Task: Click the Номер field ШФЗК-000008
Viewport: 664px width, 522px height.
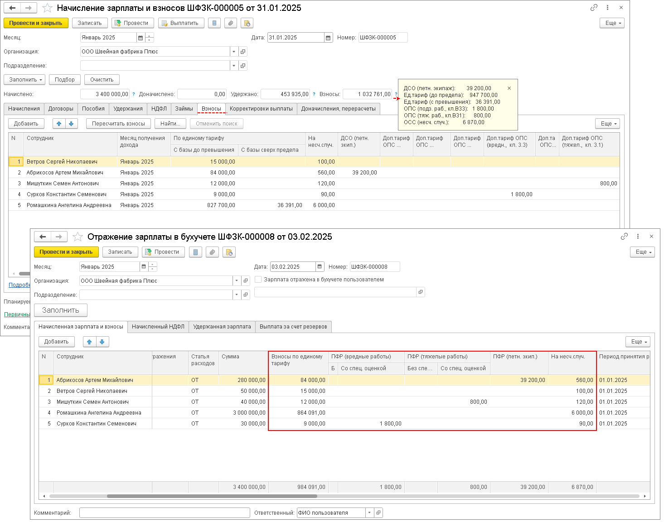Action: pyautogui.click(x=375, y=267)
